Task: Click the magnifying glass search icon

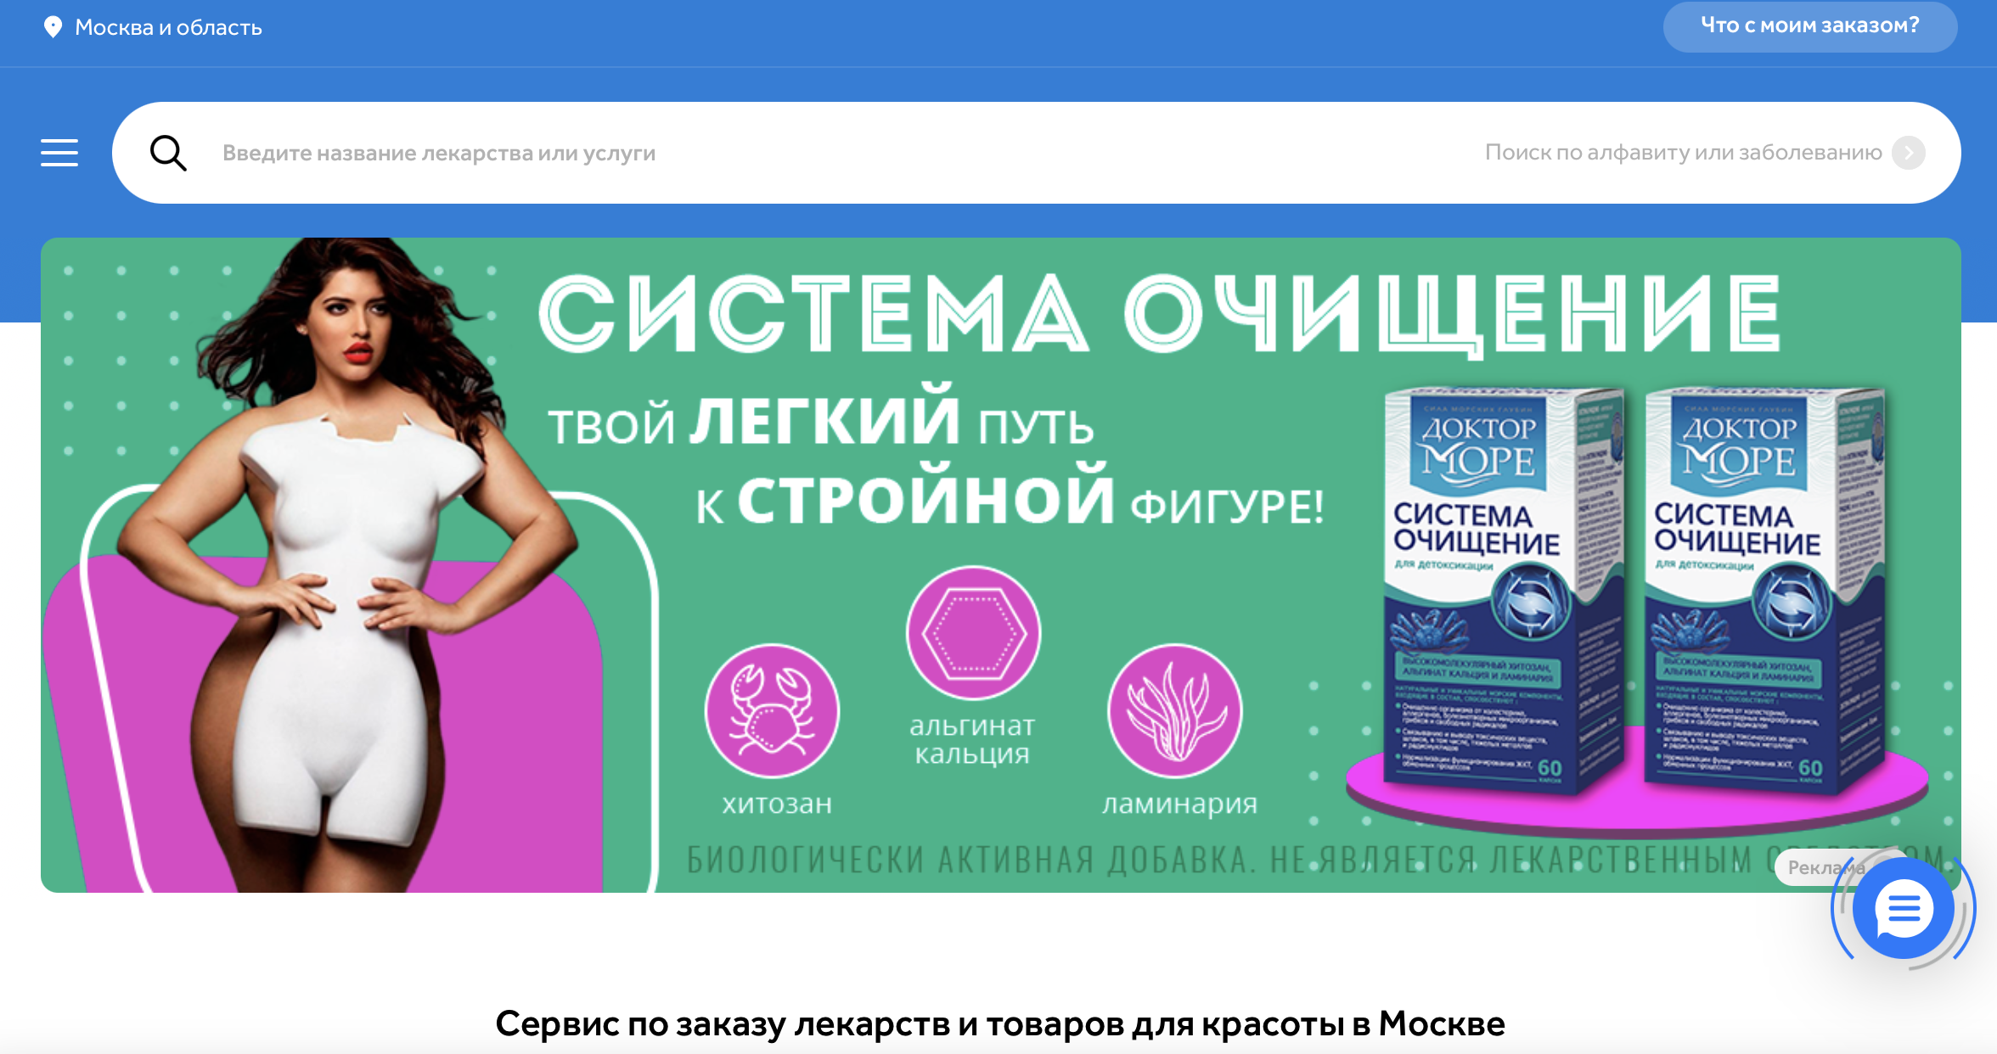Action: click(x=168, y=153)
